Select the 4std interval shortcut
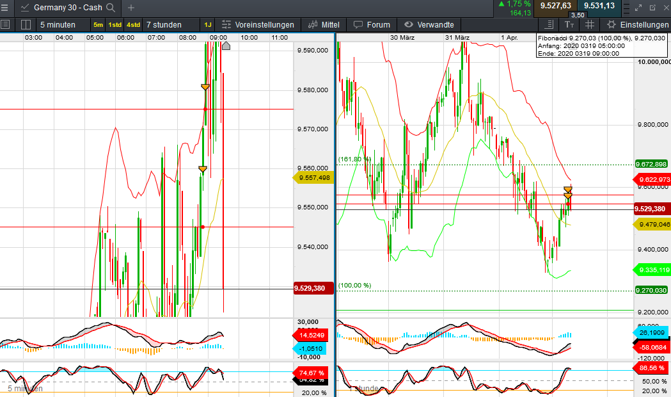Screen dimensions: 671x397 click(133, 25)
